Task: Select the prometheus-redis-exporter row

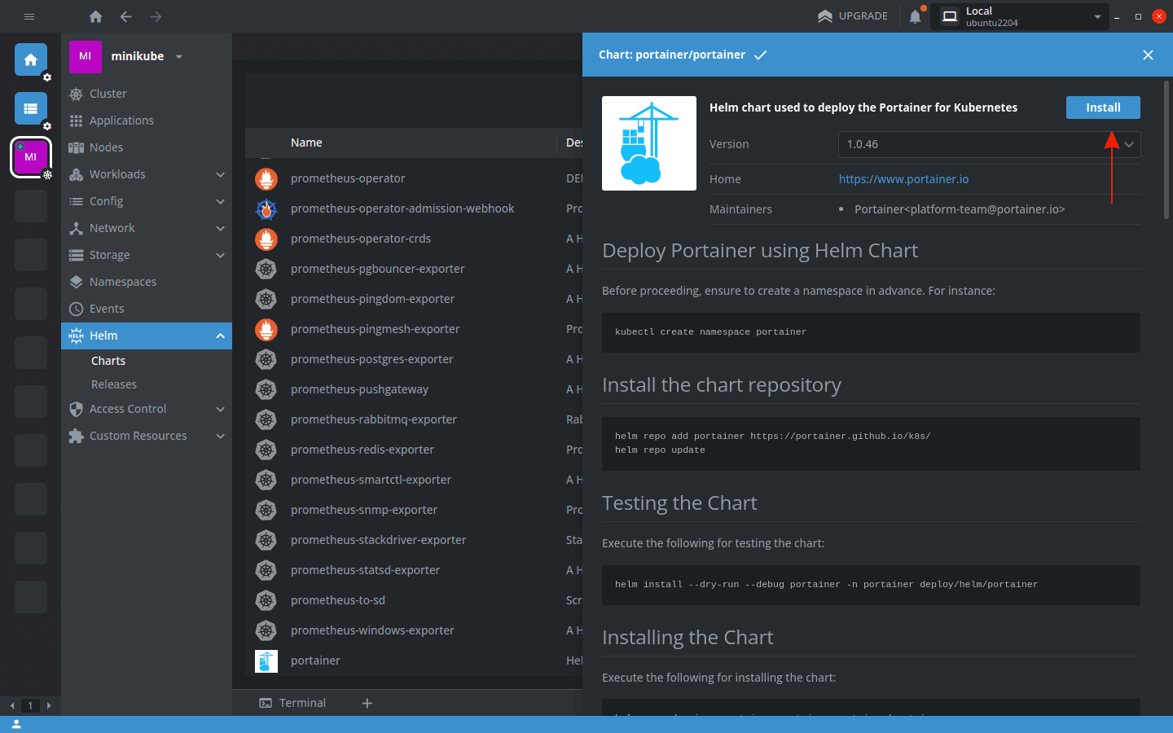Action: point(414,450)
